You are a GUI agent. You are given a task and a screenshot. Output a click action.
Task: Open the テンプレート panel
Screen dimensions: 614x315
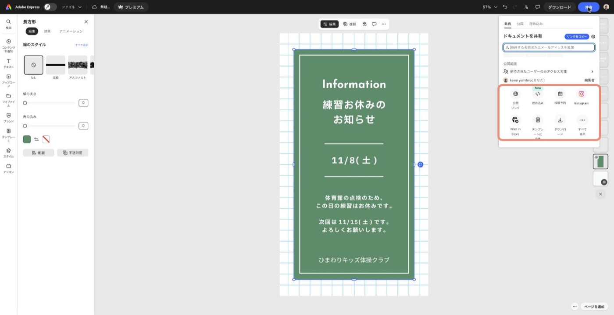[x=8, y=135]
